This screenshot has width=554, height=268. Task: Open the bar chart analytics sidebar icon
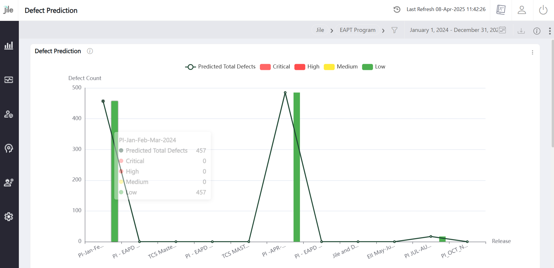[x=9, y=46]
